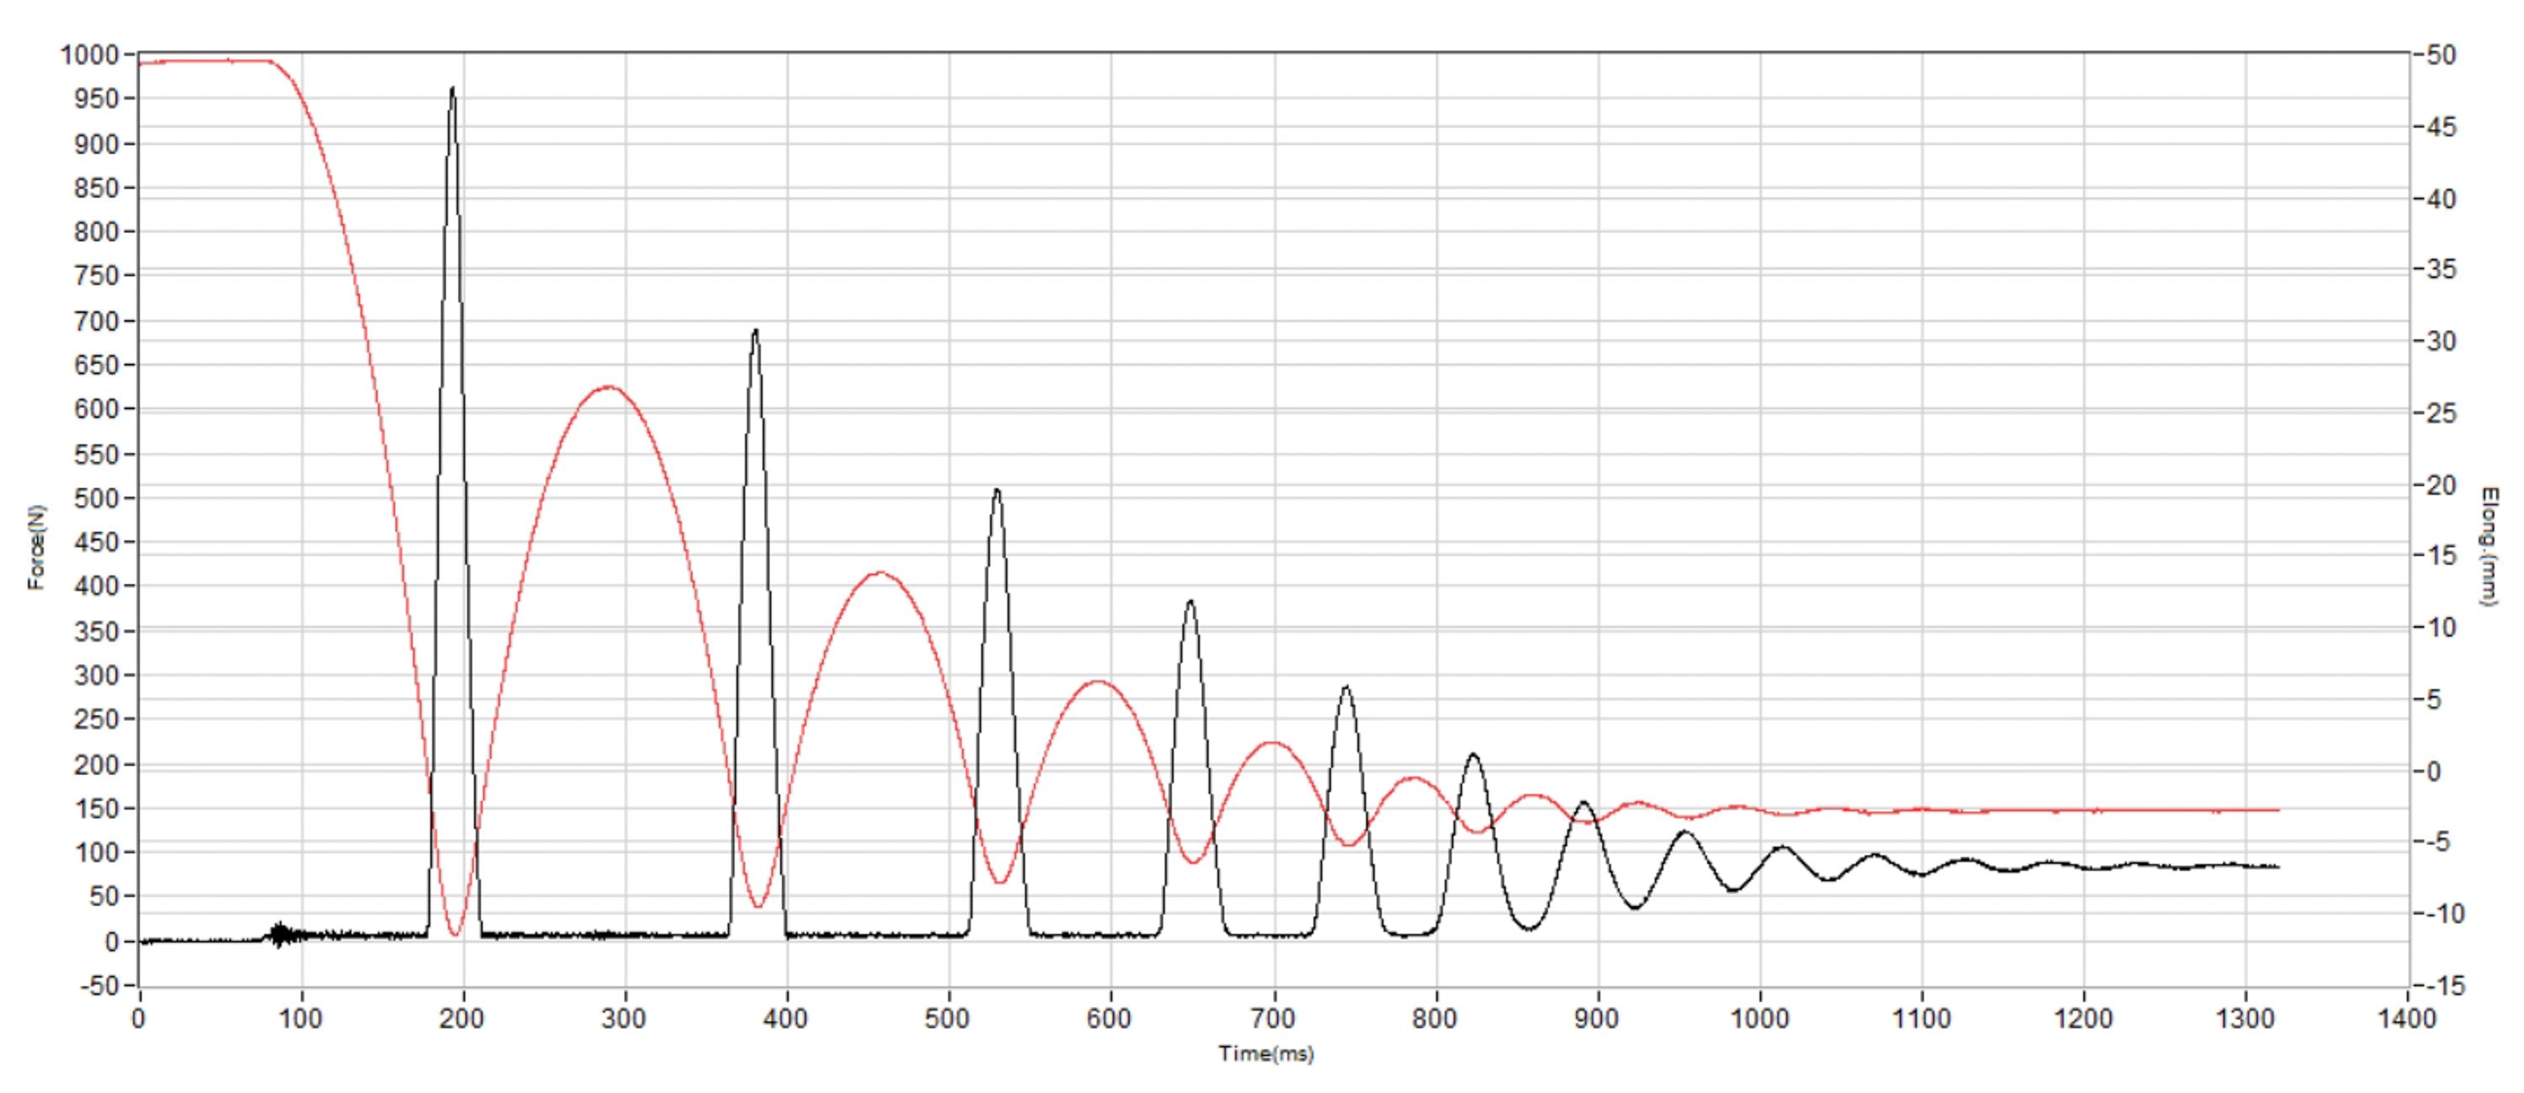The height and width of the screenshot is (1093, 2524).
Task: Click the black noise burst near 90 ms
Action: 280,934
